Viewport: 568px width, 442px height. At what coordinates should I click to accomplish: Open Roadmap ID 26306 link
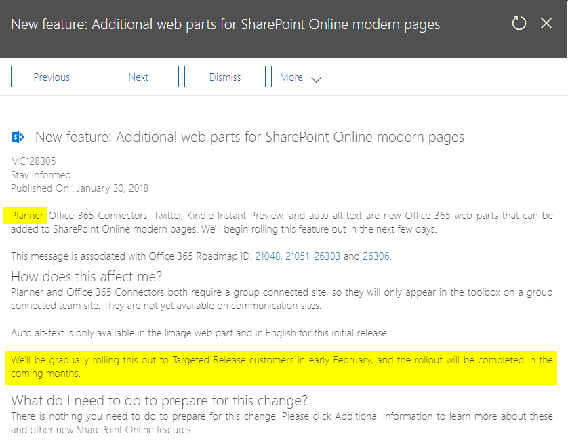[376, 256]
